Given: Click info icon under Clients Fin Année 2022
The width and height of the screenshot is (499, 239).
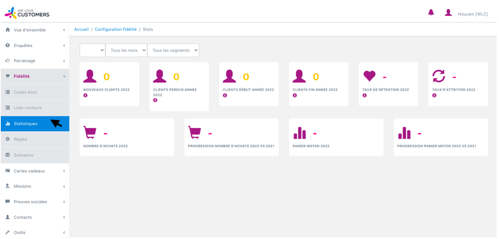Looking at the screenshot, I should pos(295,95).
